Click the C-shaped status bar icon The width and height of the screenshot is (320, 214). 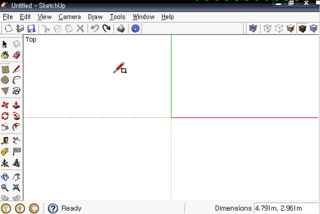[x=34, y=208]
